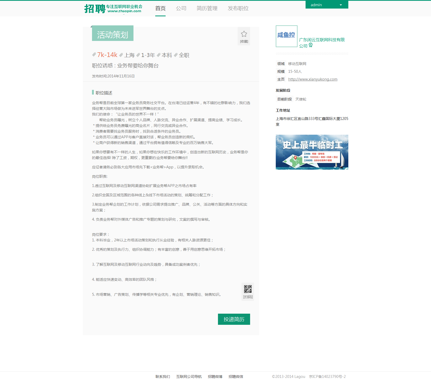Click the QR code scan icon
Image resolution: width=431 pixels, height=381 pixels.
pyautogui.click(x=248, y=289)
